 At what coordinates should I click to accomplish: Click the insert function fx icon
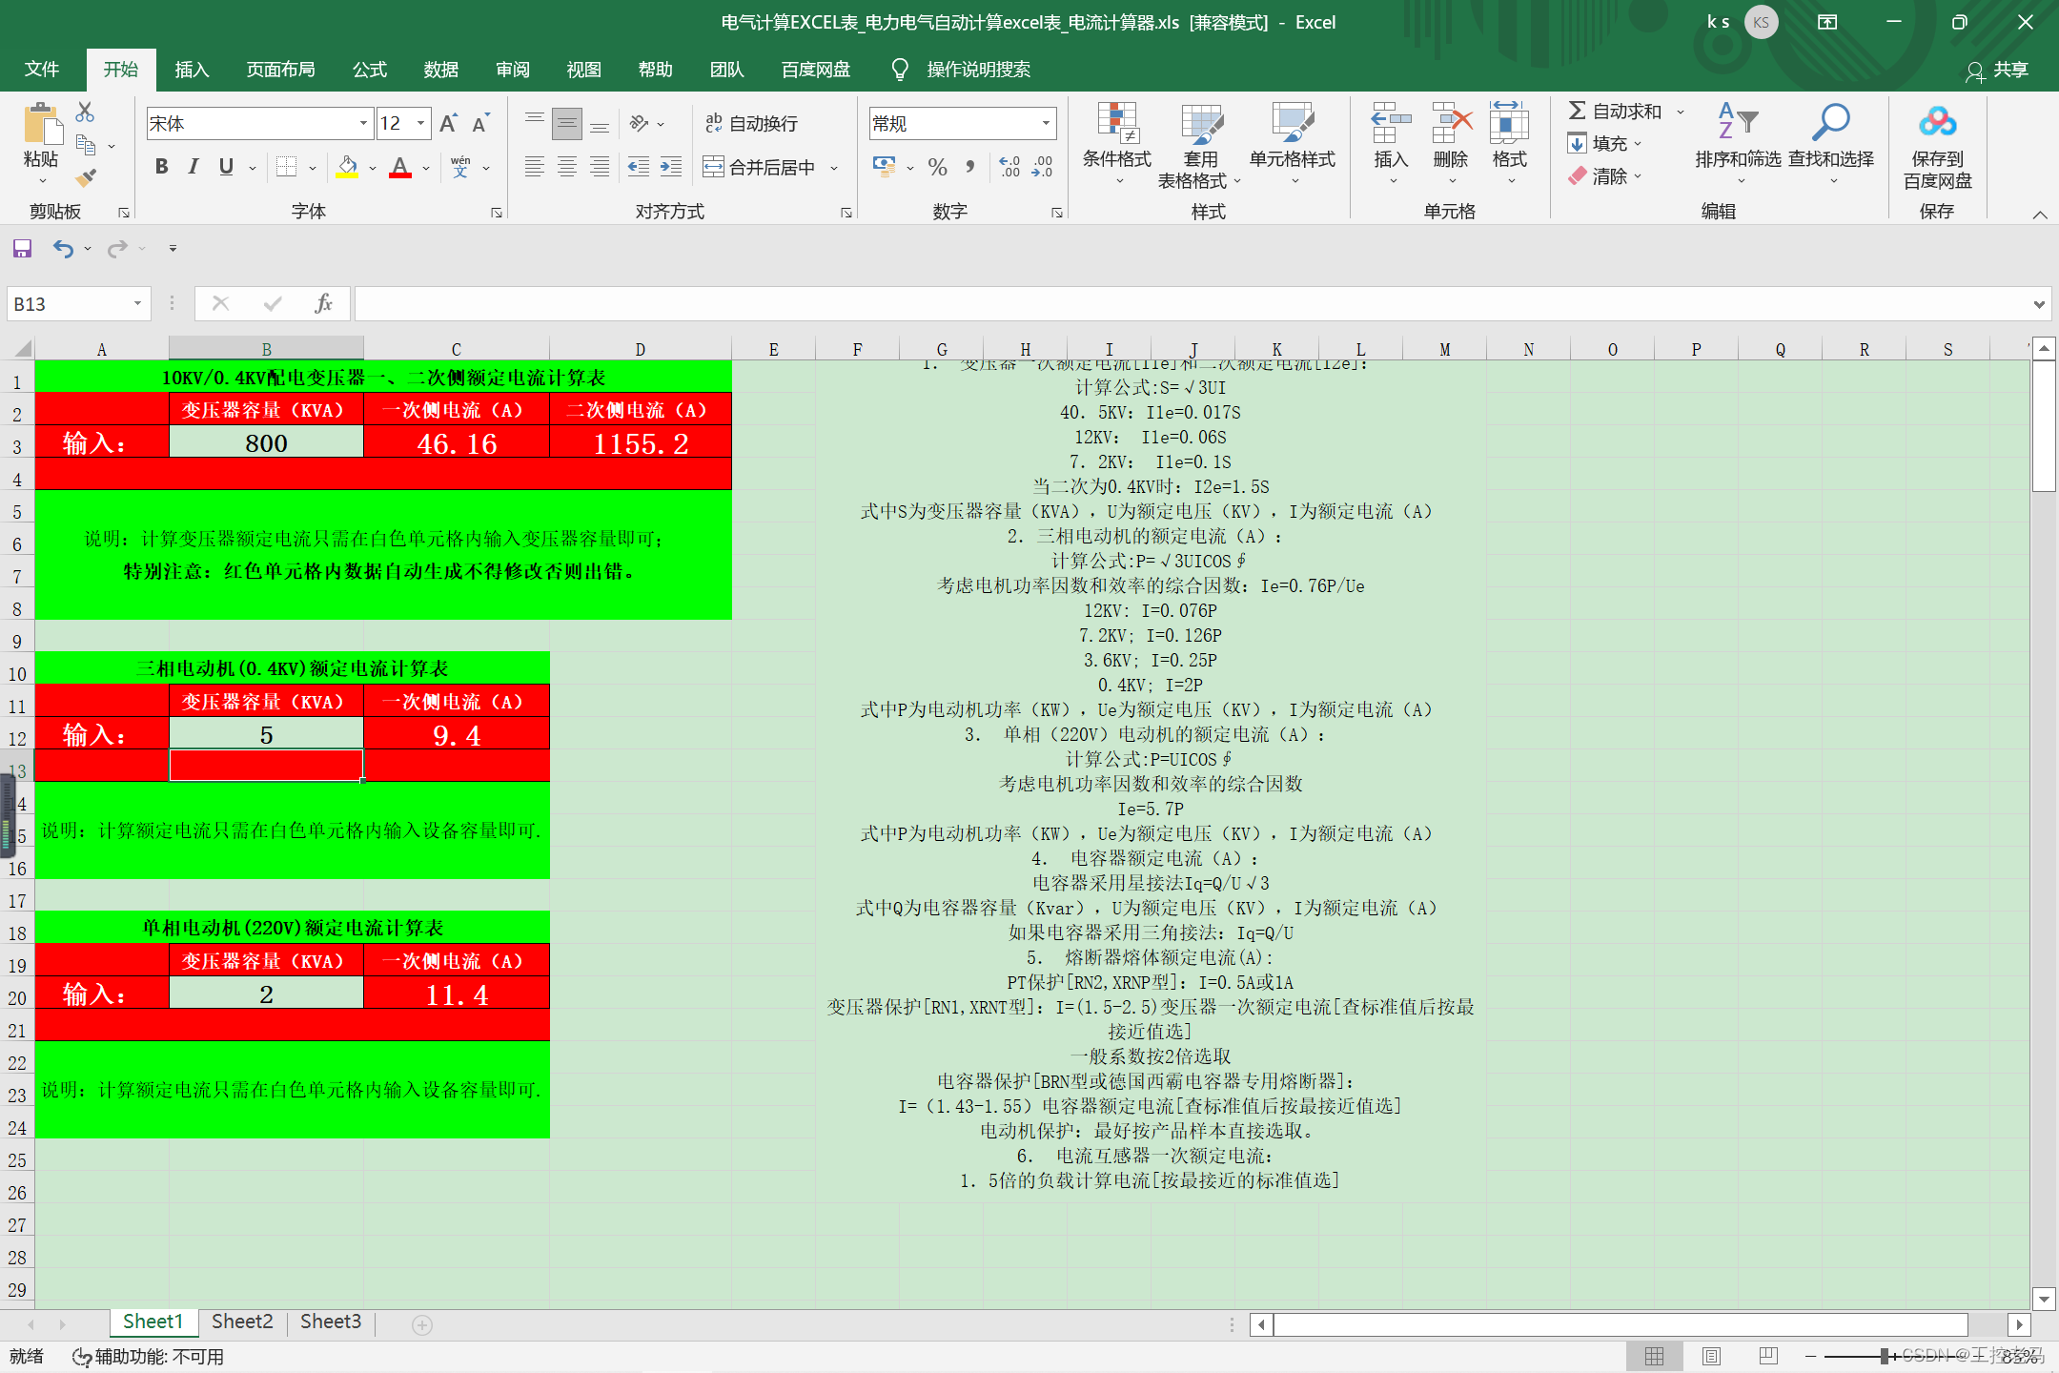click(324, 303)
